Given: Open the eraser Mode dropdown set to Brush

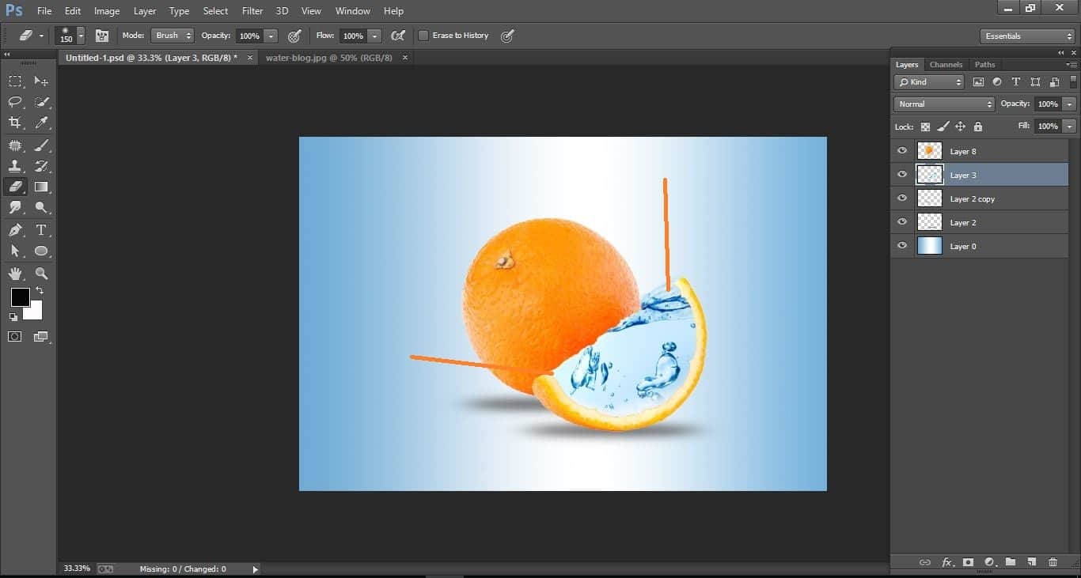Looking at the screenshot, I should (x=172, y=35).
